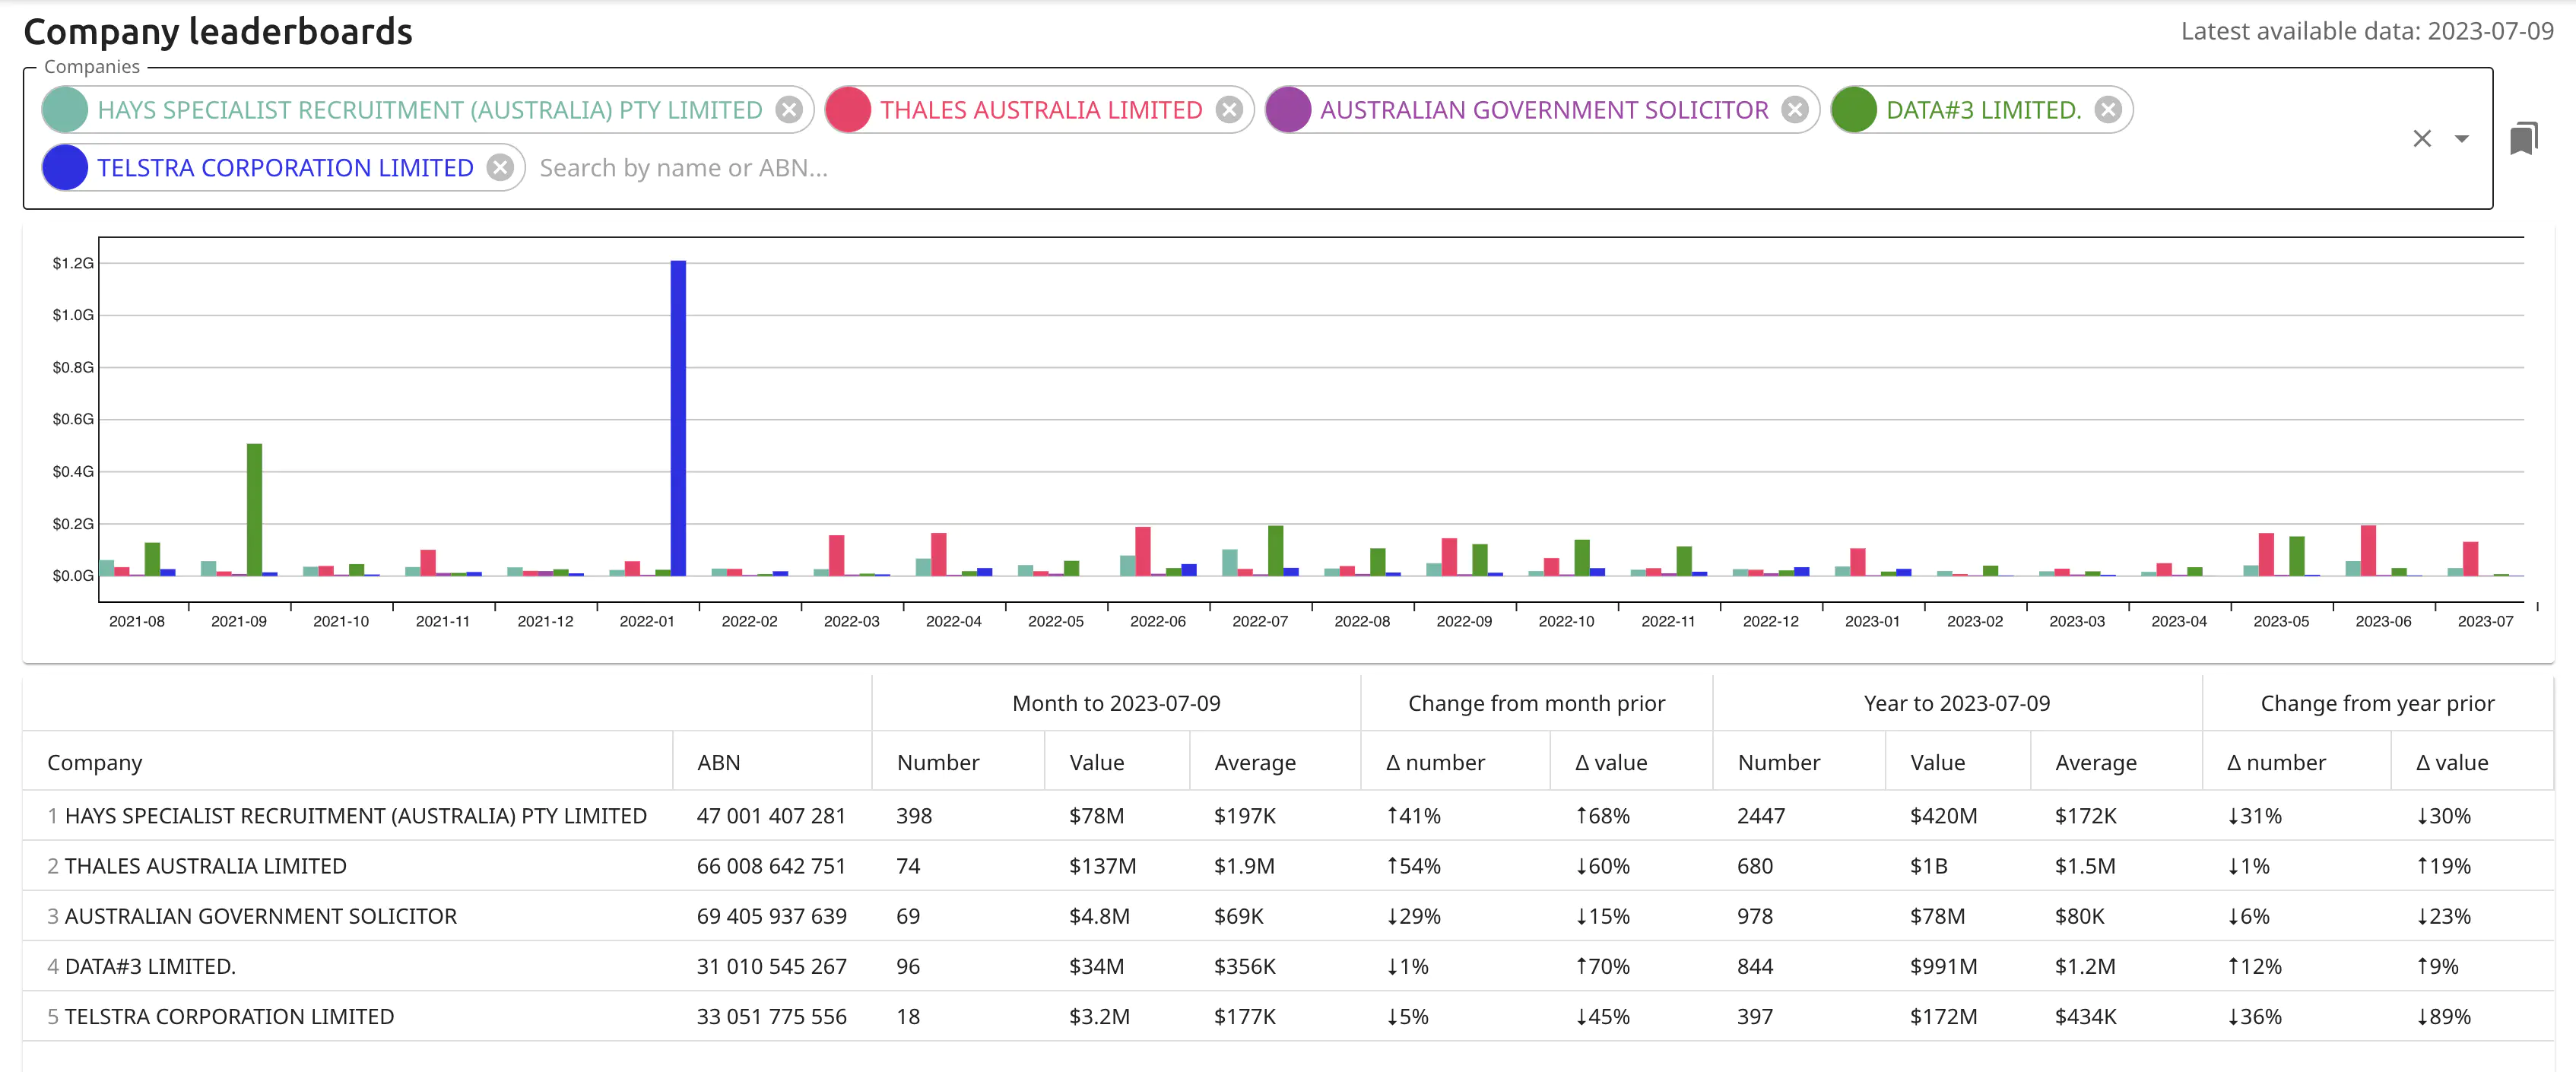Image resolution: width=2576 pixels, height=1072 pixels.
Task: Click the bookmark icon
Action: [x=2523, y=139]
